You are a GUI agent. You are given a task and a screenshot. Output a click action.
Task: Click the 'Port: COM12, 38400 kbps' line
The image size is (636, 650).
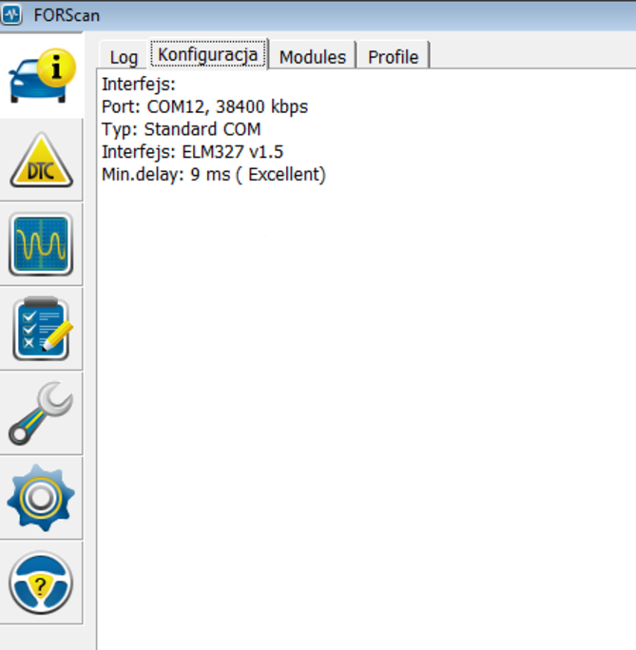204,107
